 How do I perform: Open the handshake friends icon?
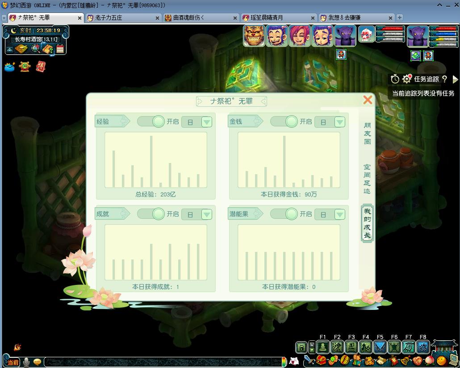point(418,361)
